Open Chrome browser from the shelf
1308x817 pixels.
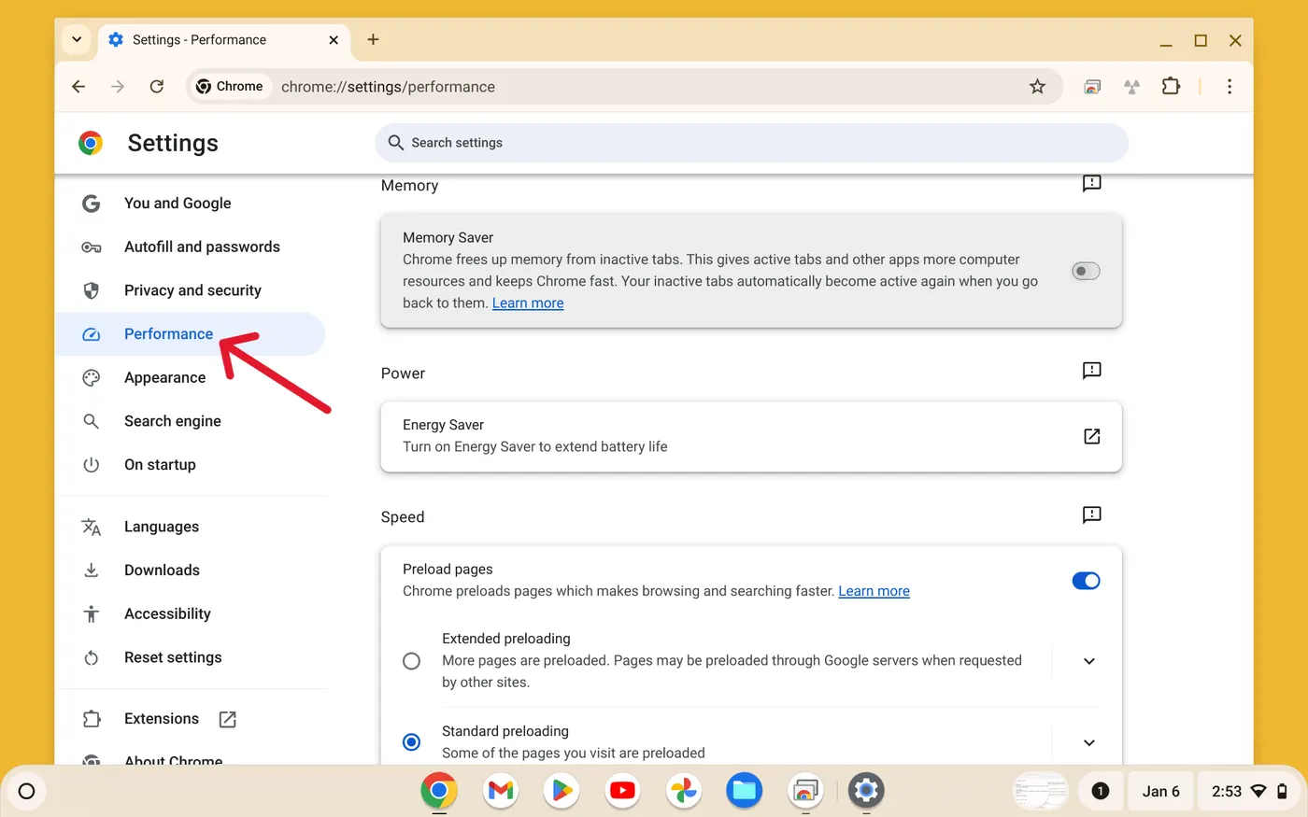point(439,791)
